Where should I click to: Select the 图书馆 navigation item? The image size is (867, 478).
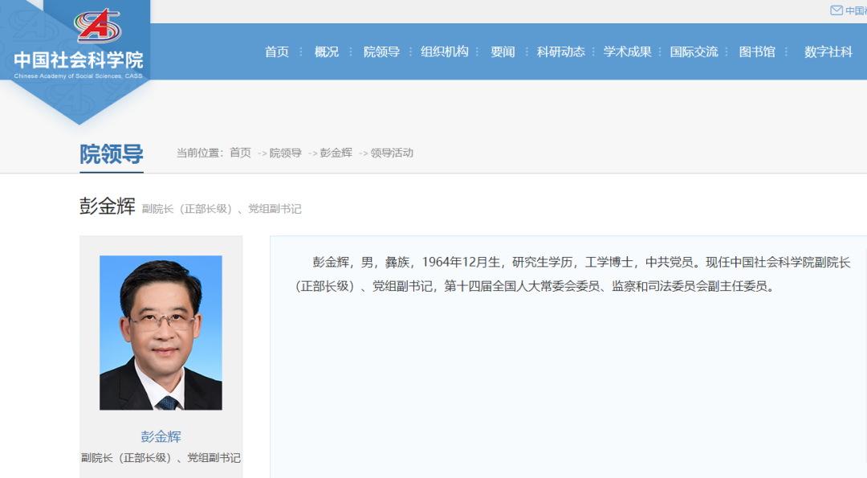[757, 51]
